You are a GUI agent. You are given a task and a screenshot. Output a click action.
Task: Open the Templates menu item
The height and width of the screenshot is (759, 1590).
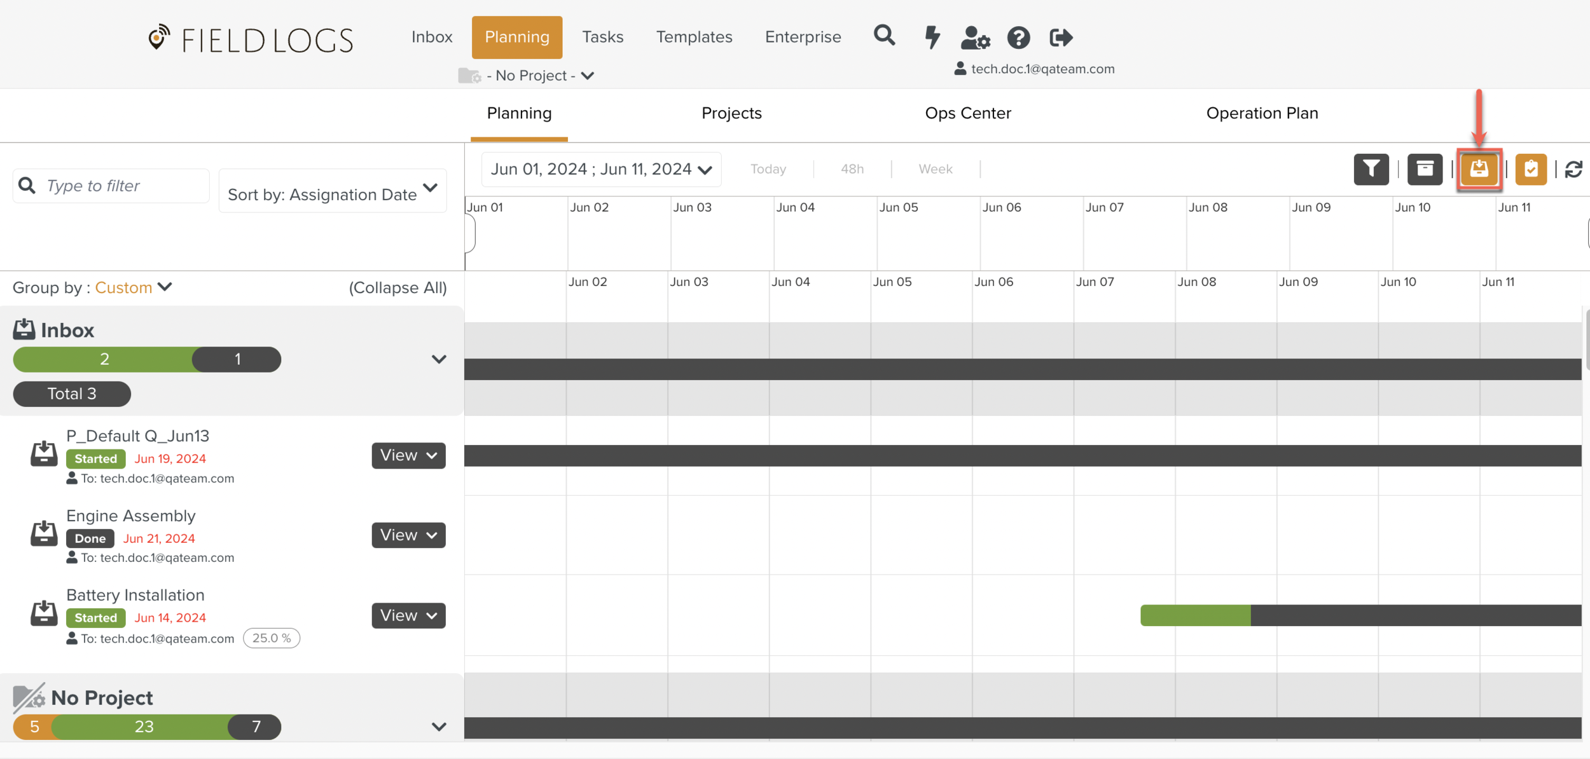pos(694,37)
